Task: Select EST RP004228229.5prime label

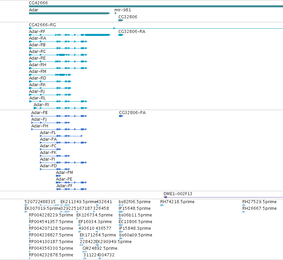Action: (51, 215)
